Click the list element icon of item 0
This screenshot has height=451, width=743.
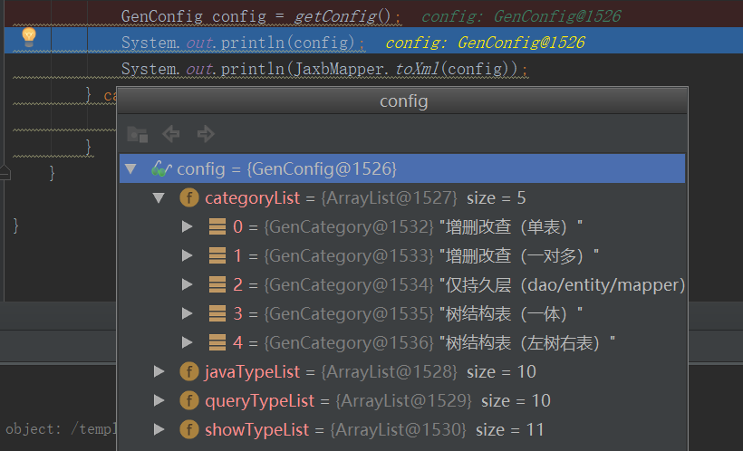(217, 227)
